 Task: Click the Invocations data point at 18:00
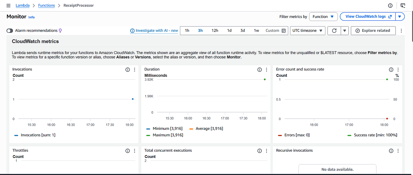133,99
